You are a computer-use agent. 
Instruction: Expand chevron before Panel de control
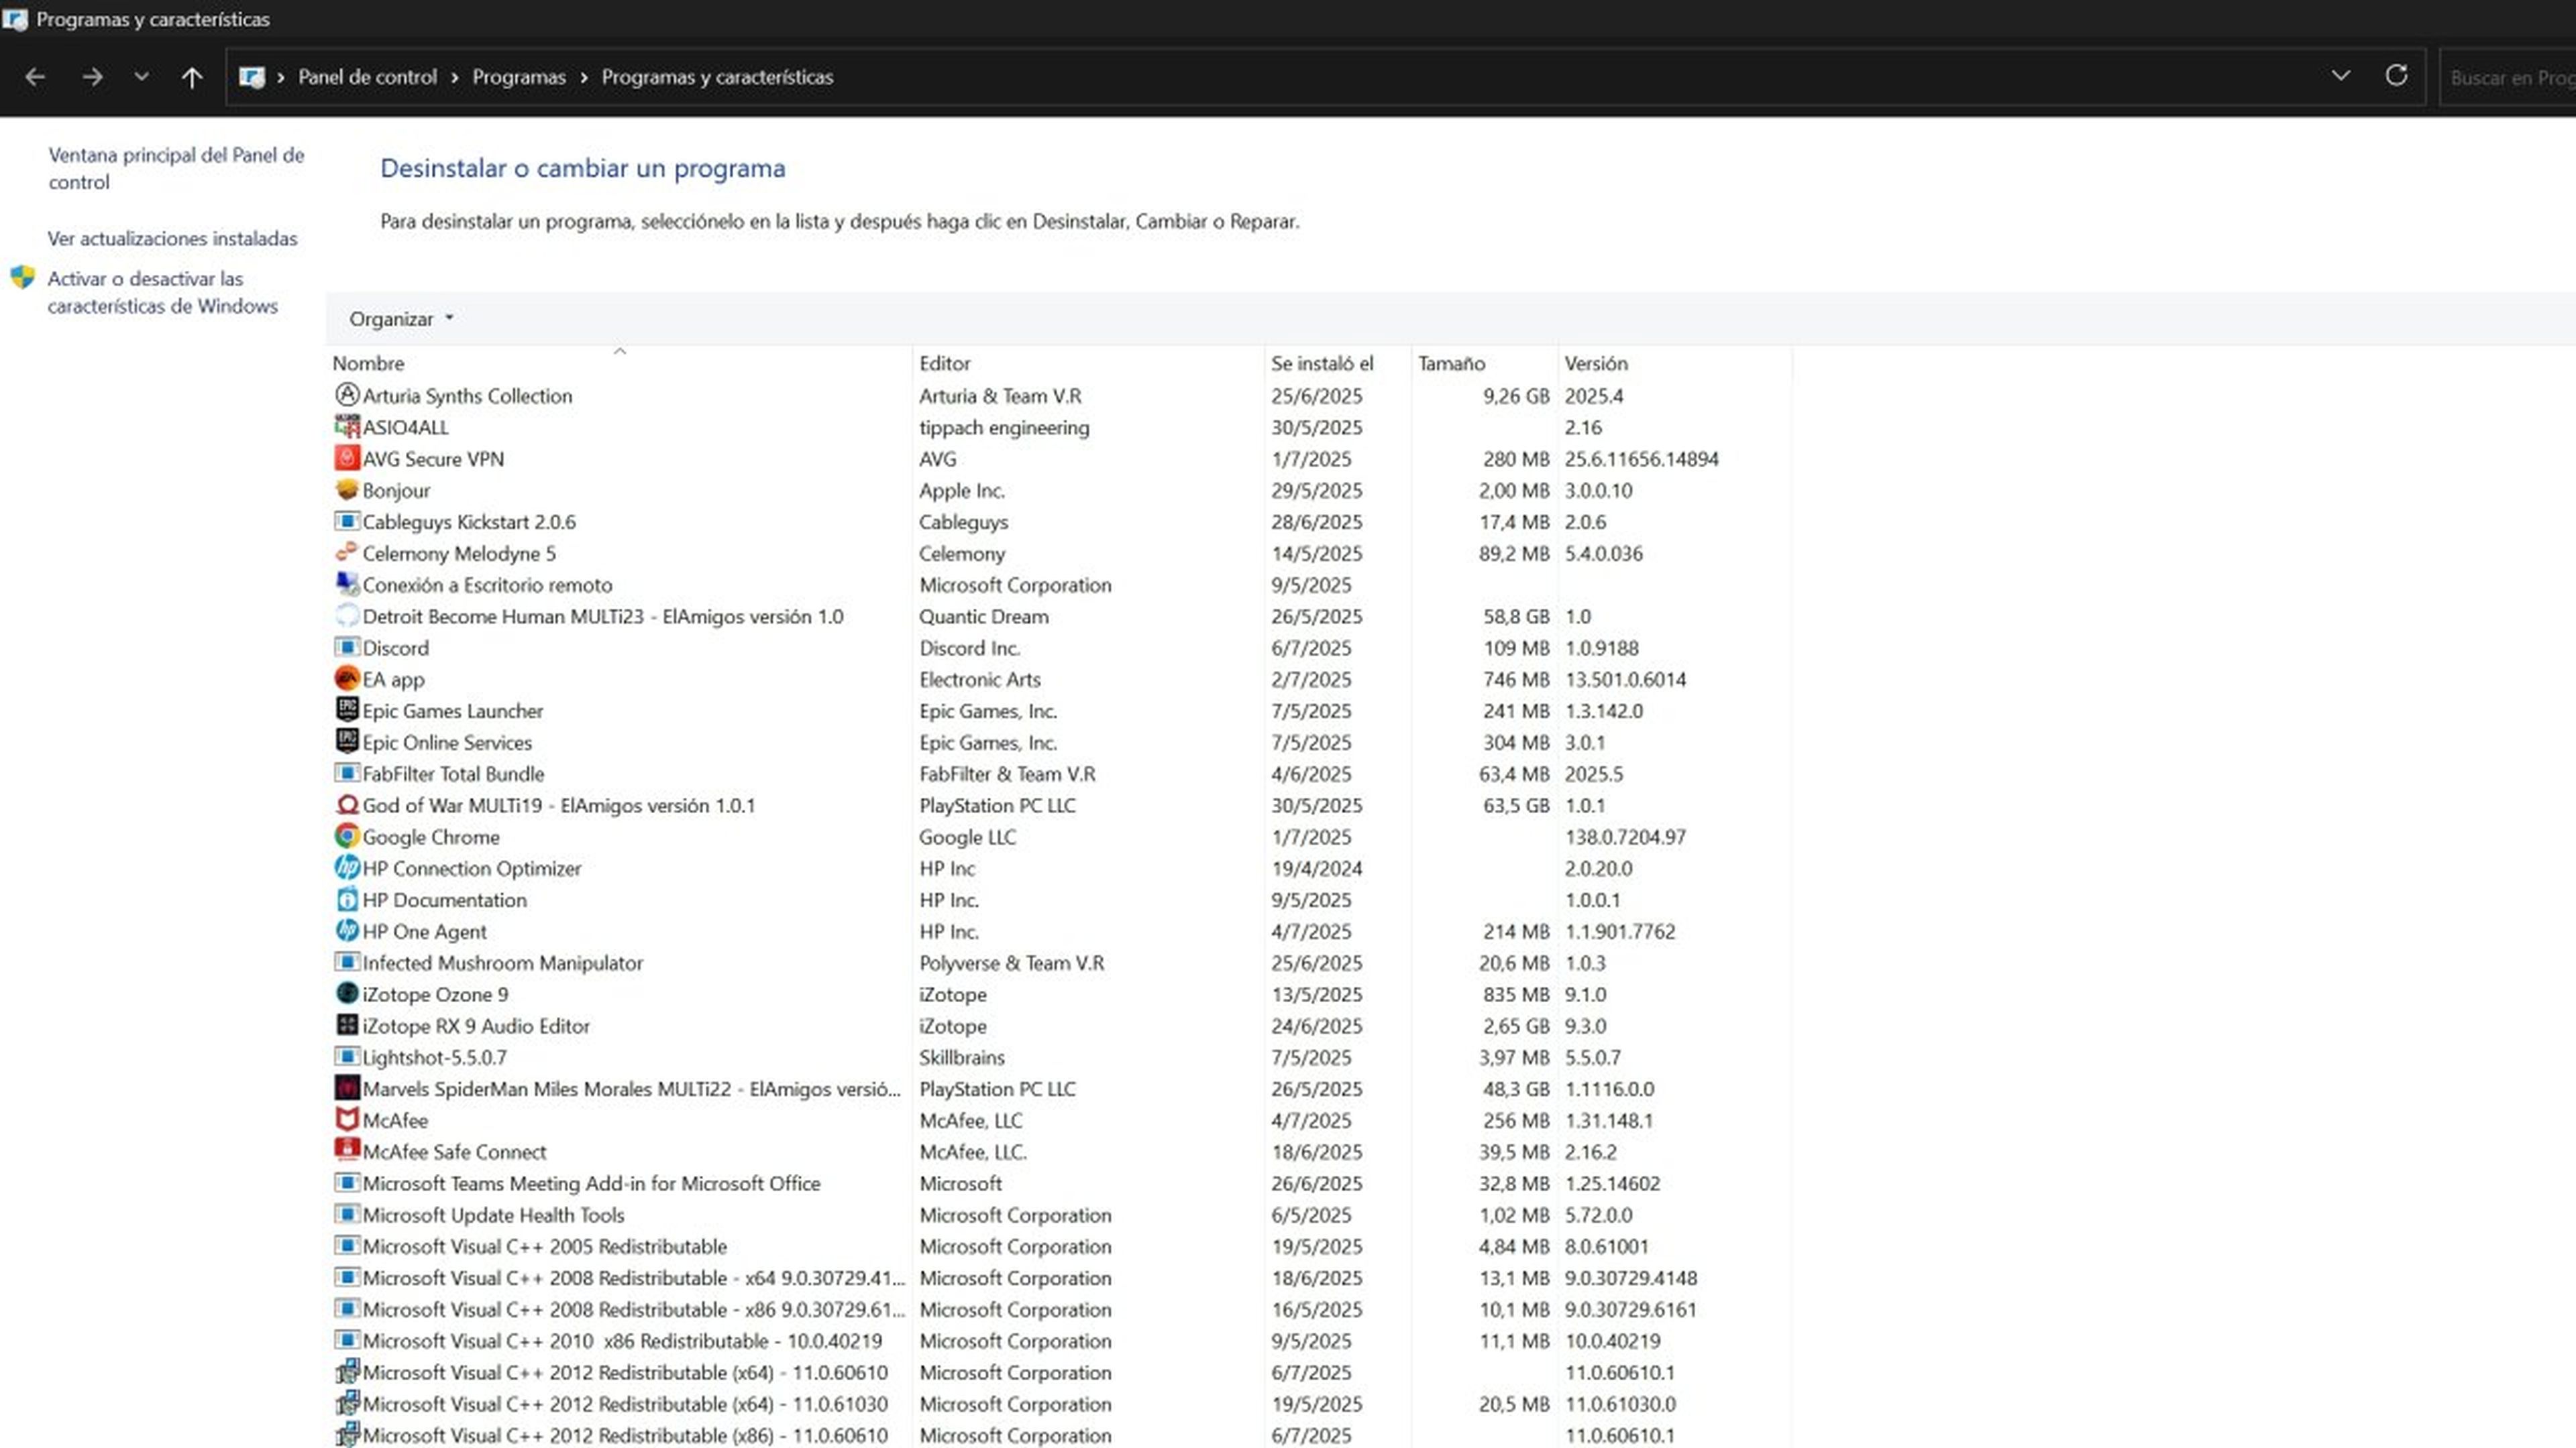(x=281, y=77)
